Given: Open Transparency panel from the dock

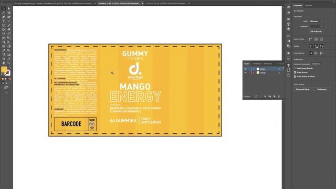Looking at the screenshot, I should tap(288, 46).
